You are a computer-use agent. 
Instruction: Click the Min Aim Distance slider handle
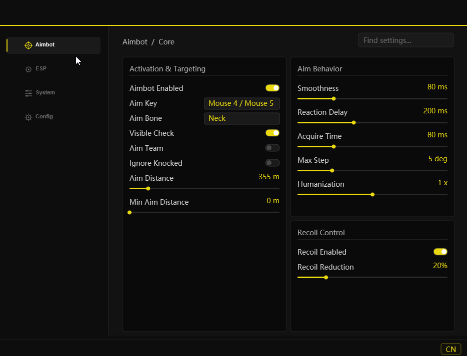pyautogui.click(x=129, y=212)
